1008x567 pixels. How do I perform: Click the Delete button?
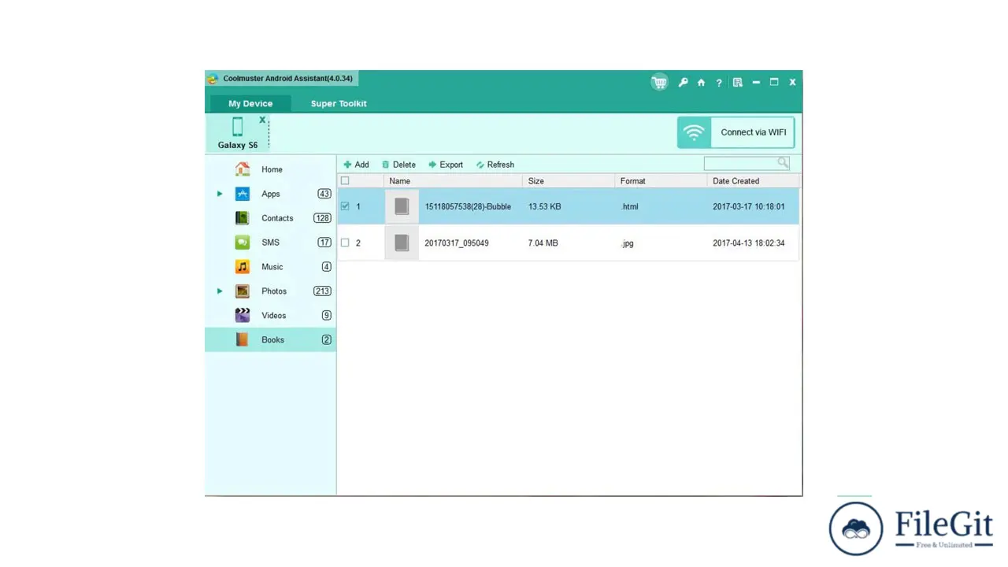tap(398, 165)
